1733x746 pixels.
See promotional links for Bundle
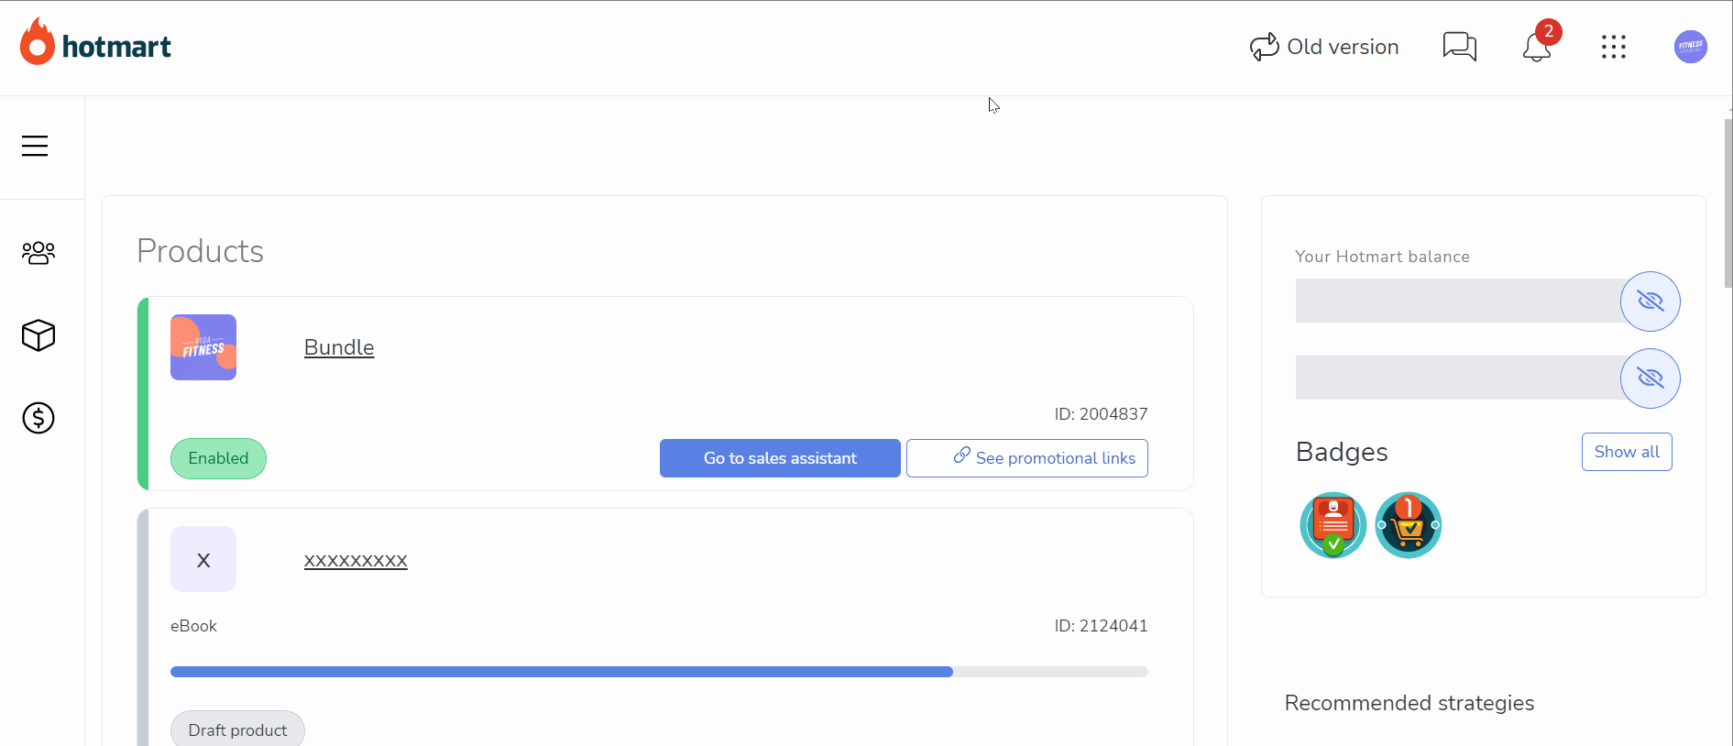pos(1027,458)
